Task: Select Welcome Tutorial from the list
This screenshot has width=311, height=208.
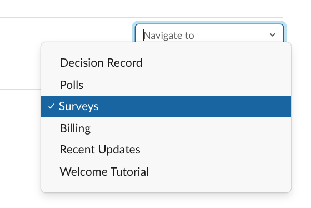Action: pyautogui.click(x=166, y=172)
